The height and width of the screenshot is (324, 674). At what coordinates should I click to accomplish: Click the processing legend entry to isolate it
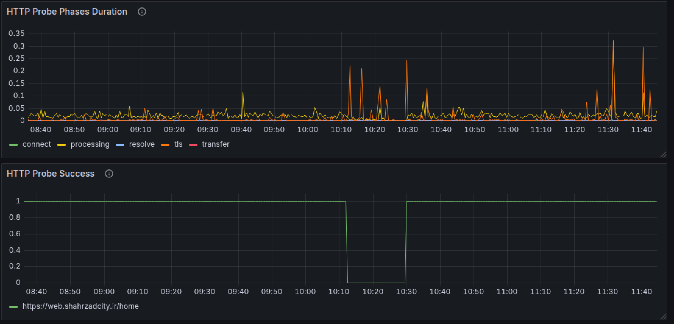(90, 144)
